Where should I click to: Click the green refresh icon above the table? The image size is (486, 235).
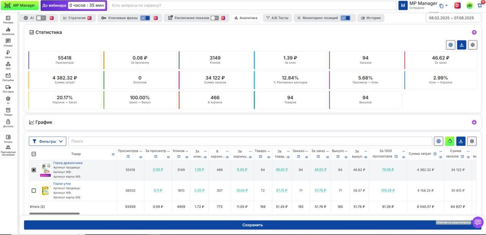pos(450,141)
